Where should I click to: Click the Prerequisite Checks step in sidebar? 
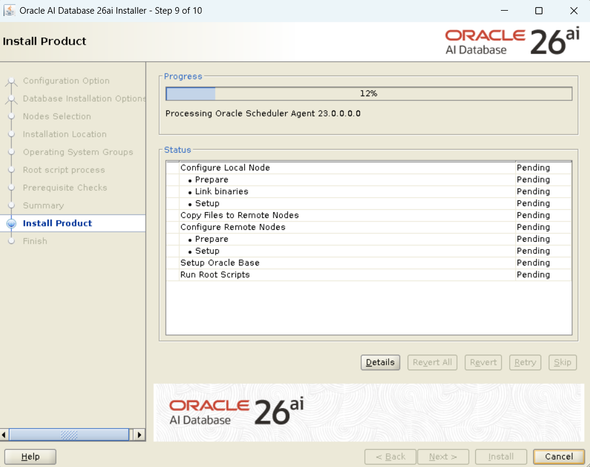pos(65,188)
